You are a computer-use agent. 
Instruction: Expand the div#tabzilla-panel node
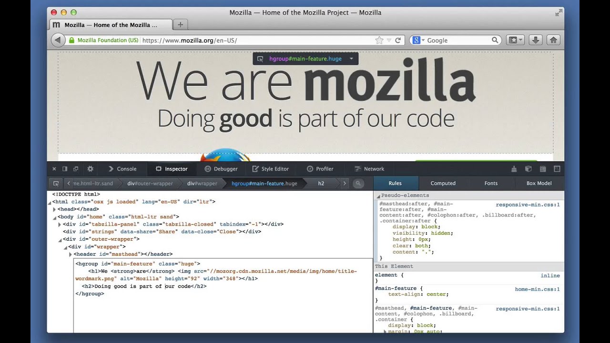click(60, 224)
